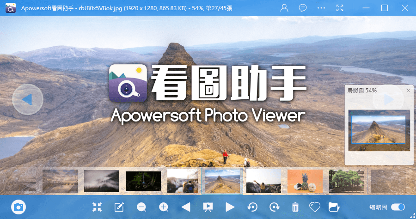Screen dimensions: 416x219
Task: Select the highlighted mountain peak thumbnail
Action: [x=222, y=181]
